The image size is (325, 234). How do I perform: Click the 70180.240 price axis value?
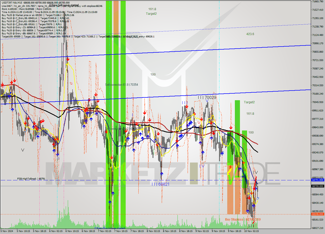coord(318,94)
